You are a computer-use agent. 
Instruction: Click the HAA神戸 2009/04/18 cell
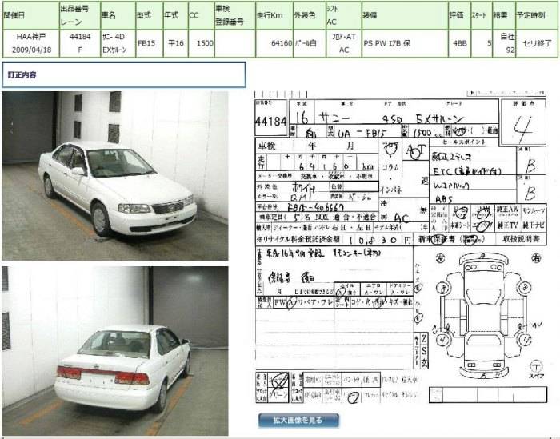point(30,43)
